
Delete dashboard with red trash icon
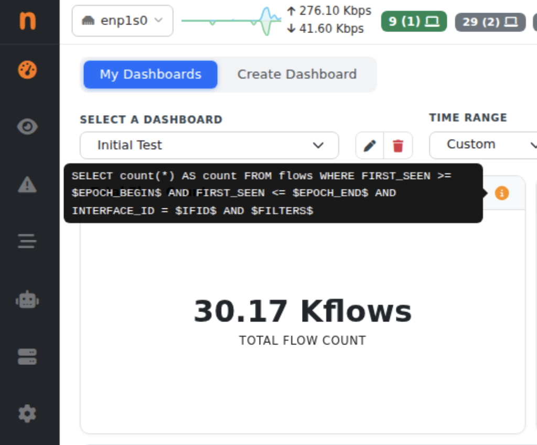click(x=398, y=146)
